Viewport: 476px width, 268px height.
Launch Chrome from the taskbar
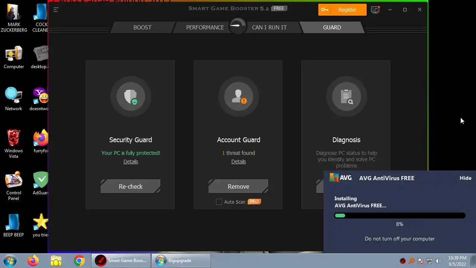click(79, 261)
